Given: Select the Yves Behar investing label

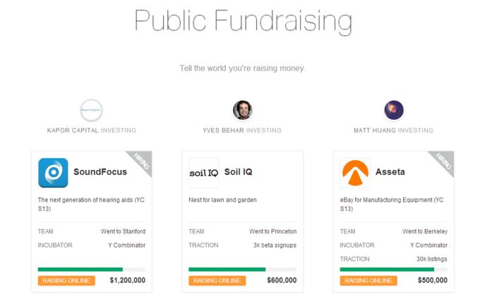Looking at the screenshot, I should pyautogui.click(x=242, y=130).
